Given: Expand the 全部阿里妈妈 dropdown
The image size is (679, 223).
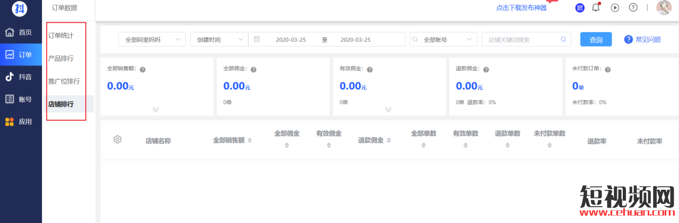Looking at the screenshot, I should [x=152, y=40].
